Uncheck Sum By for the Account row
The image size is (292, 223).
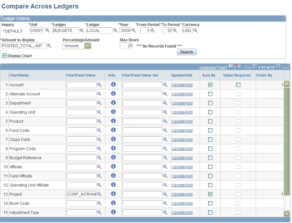click(x=210, y=84)
